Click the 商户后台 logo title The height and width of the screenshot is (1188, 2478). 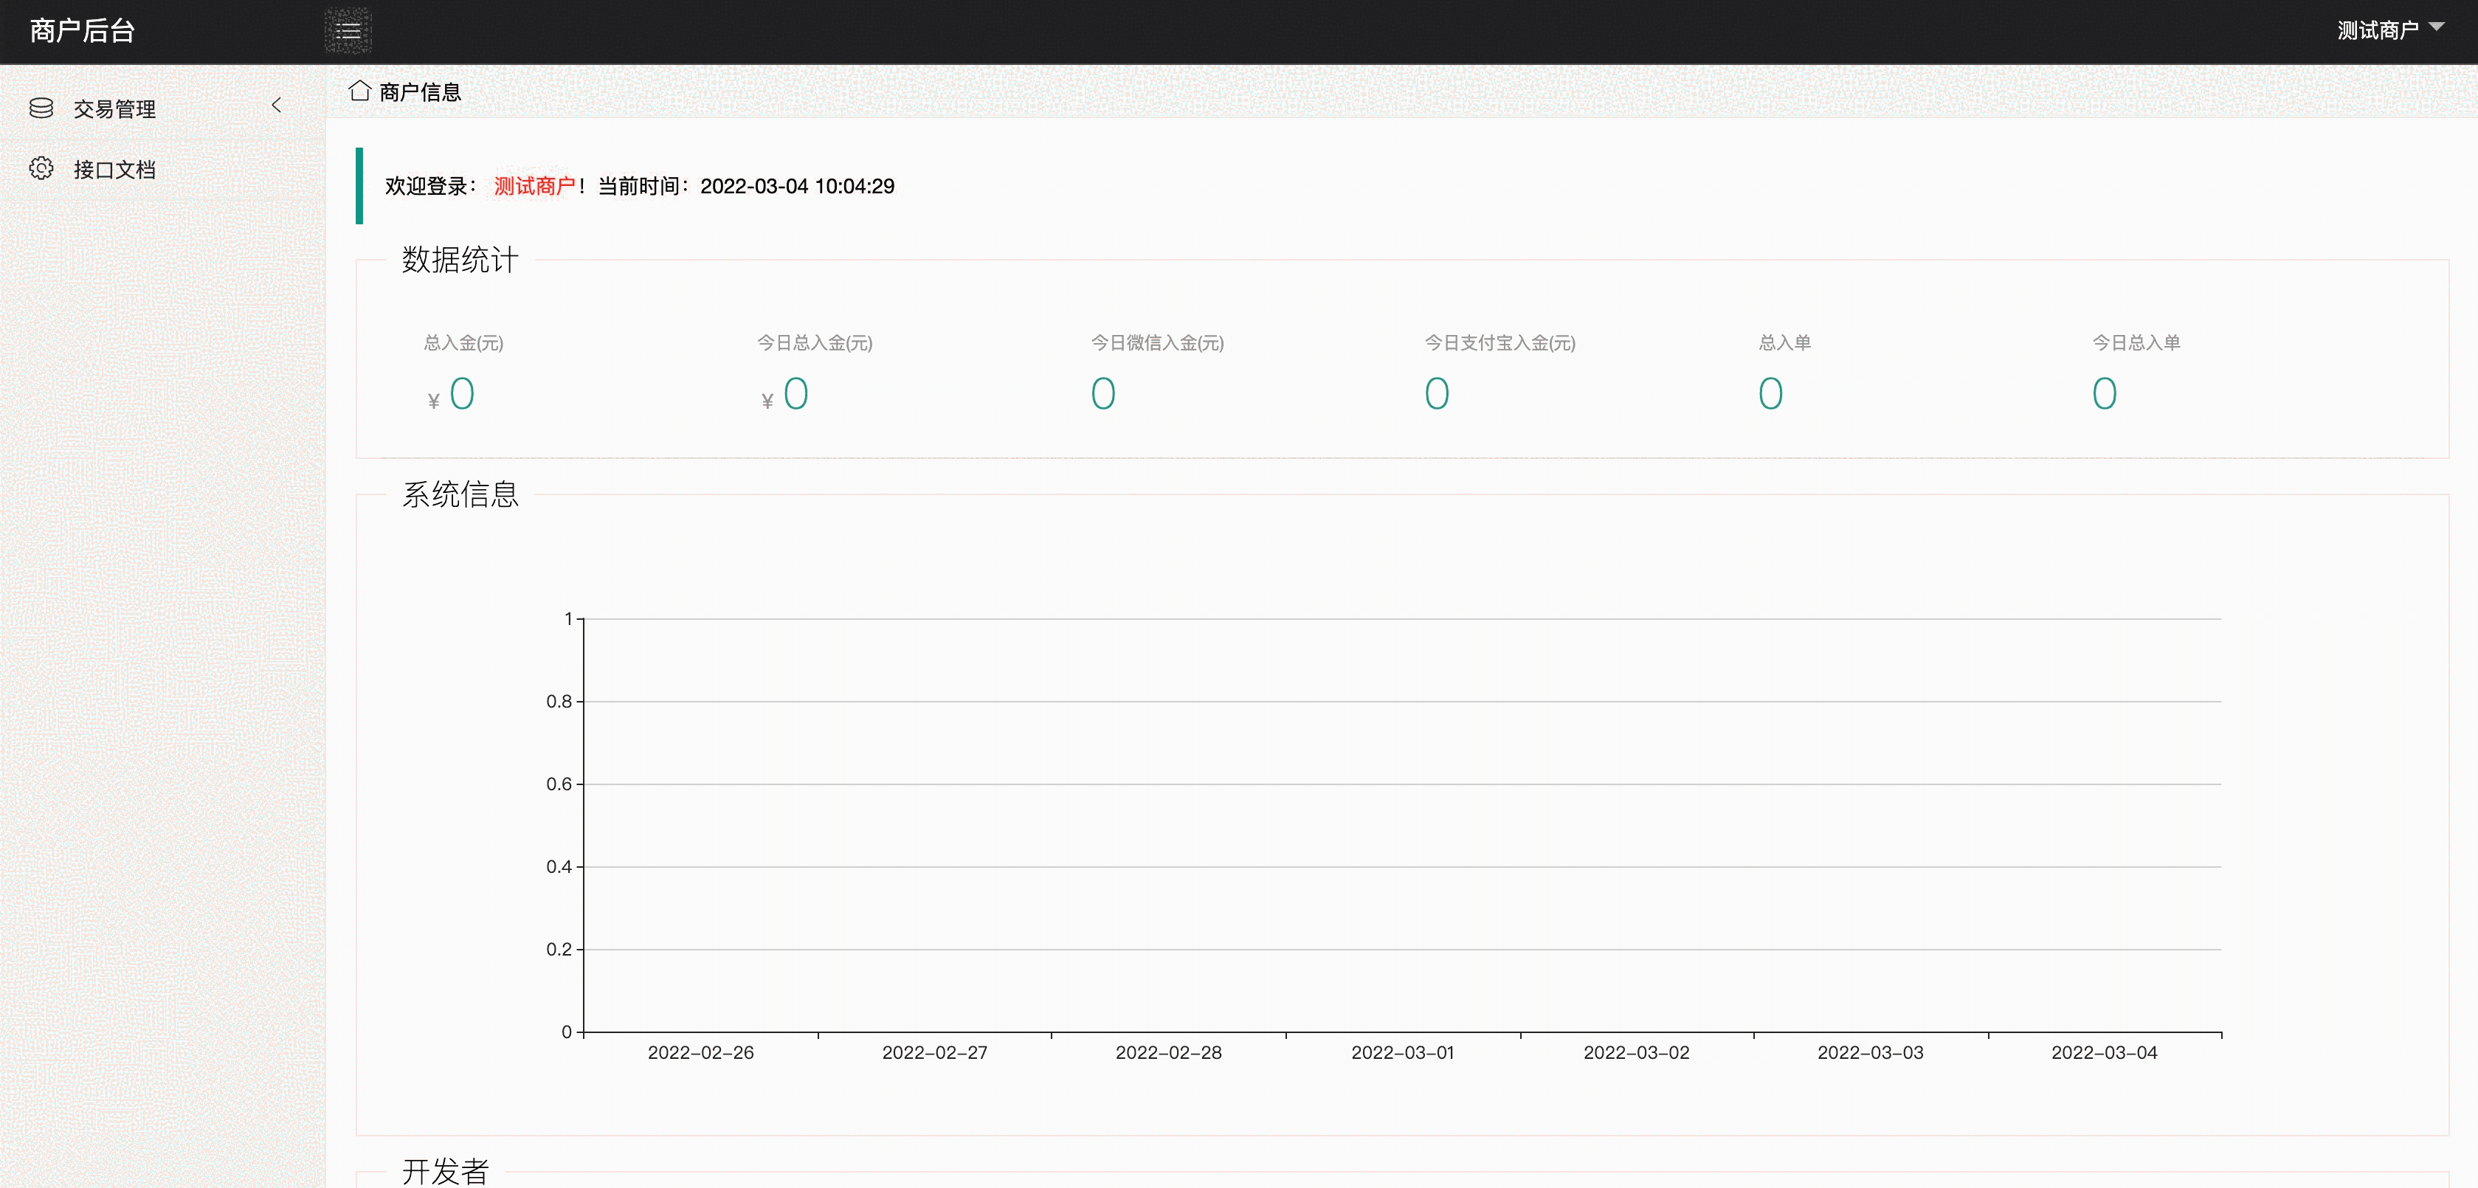coord(82,31)
